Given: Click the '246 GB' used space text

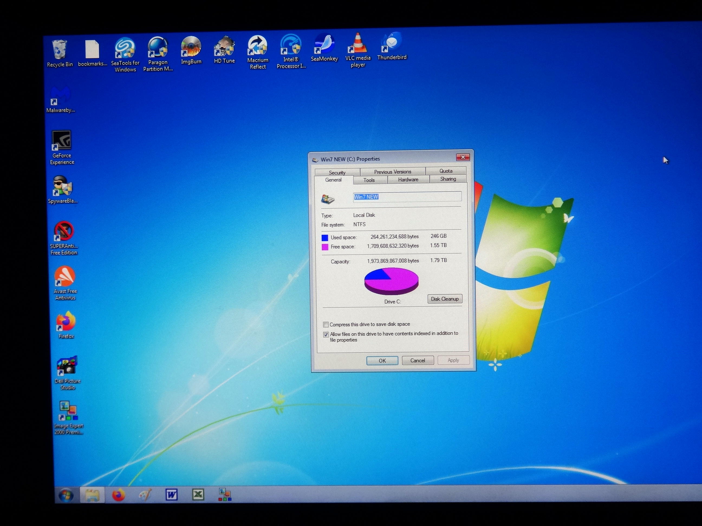Looking at the screenshot, I should (438, 236).
